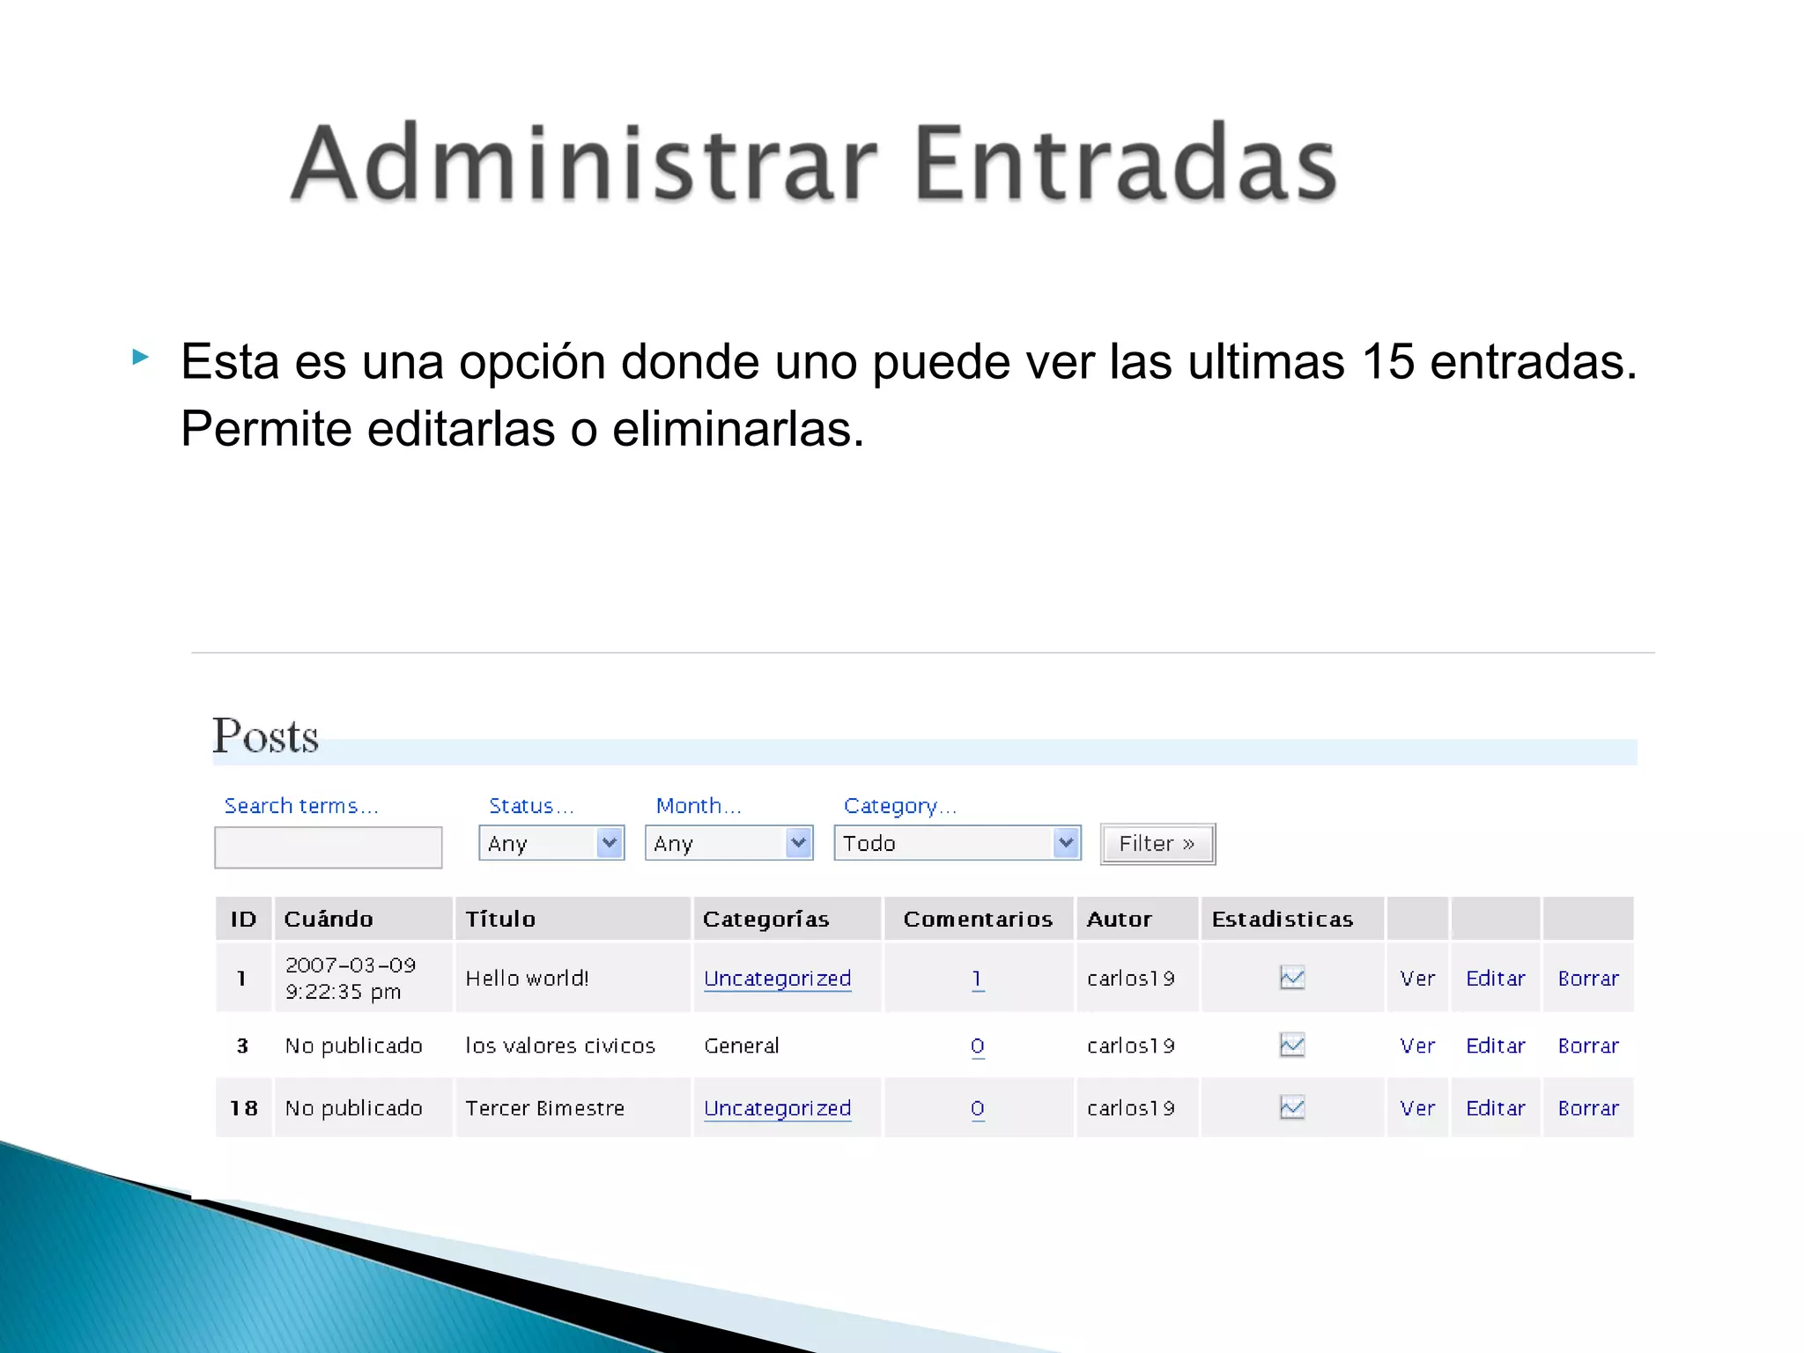
Task: Click the carlos19 author in the Hello world! row
Action: 1131,978
